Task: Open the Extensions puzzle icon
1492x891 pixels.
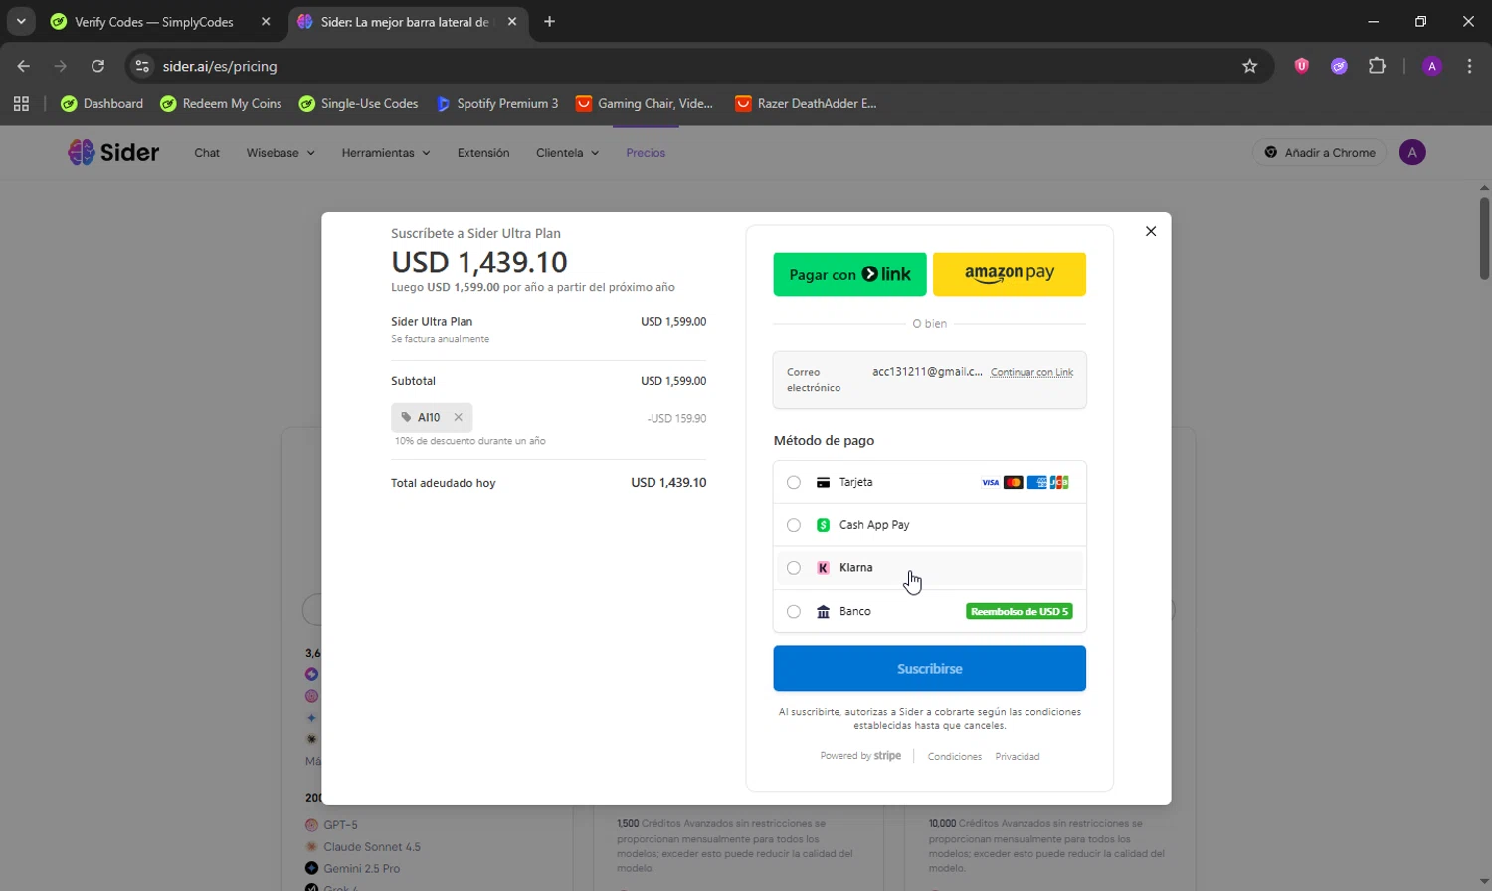Action: click(x=1377, y=66)
